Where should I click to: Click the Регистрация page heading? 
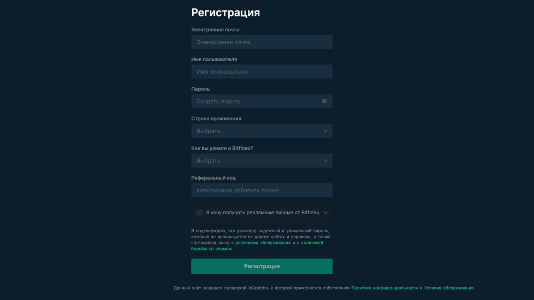pyautogui.click(x=225, y=13)
